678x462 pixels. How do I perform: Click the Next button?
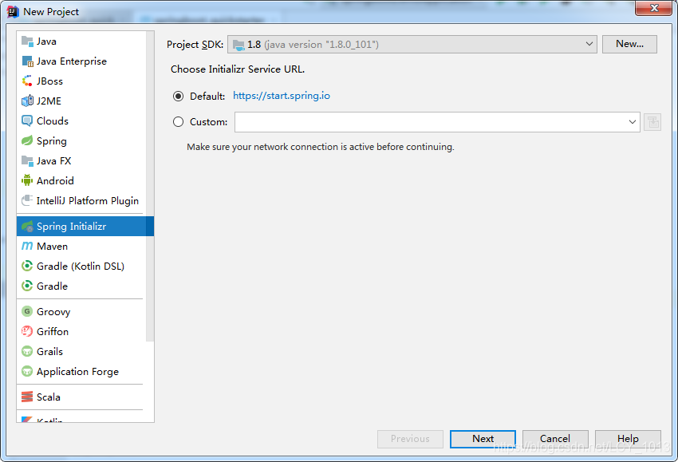point(483,439)
